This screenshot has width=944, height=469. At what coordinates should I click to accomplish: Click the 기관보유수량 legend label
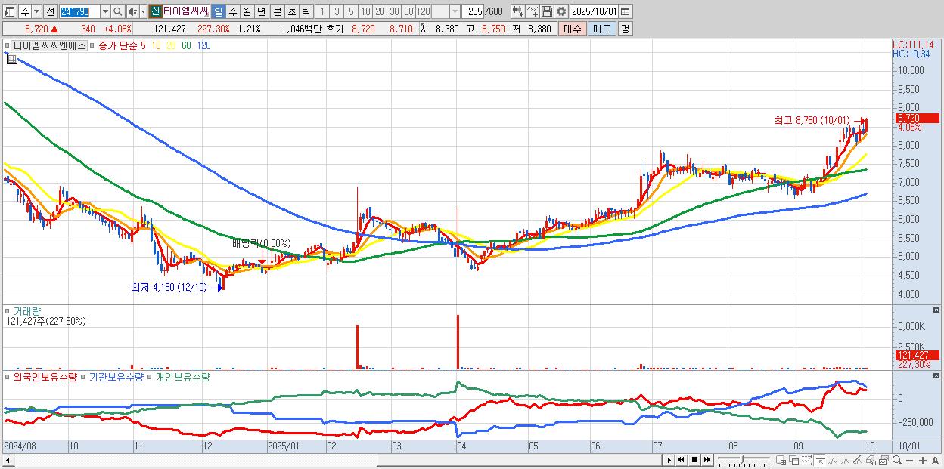tap(115, 376)
